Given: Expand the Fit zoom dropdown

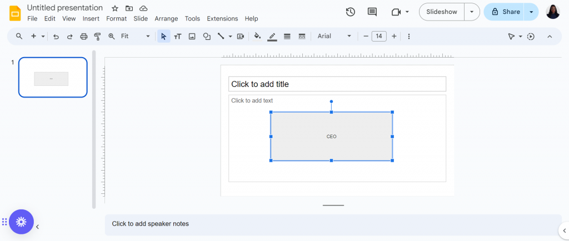Looking at the screenshot, I should click(x=136, y=36).
